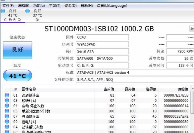This screenshot has height=133, width=194.
Task: Click raw value 000007E17B5B
Action: point(176,95)
